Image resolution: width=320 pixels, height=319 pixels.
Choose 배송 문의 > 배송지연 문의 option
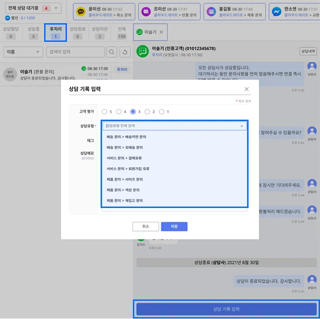[x=174, y=137]
